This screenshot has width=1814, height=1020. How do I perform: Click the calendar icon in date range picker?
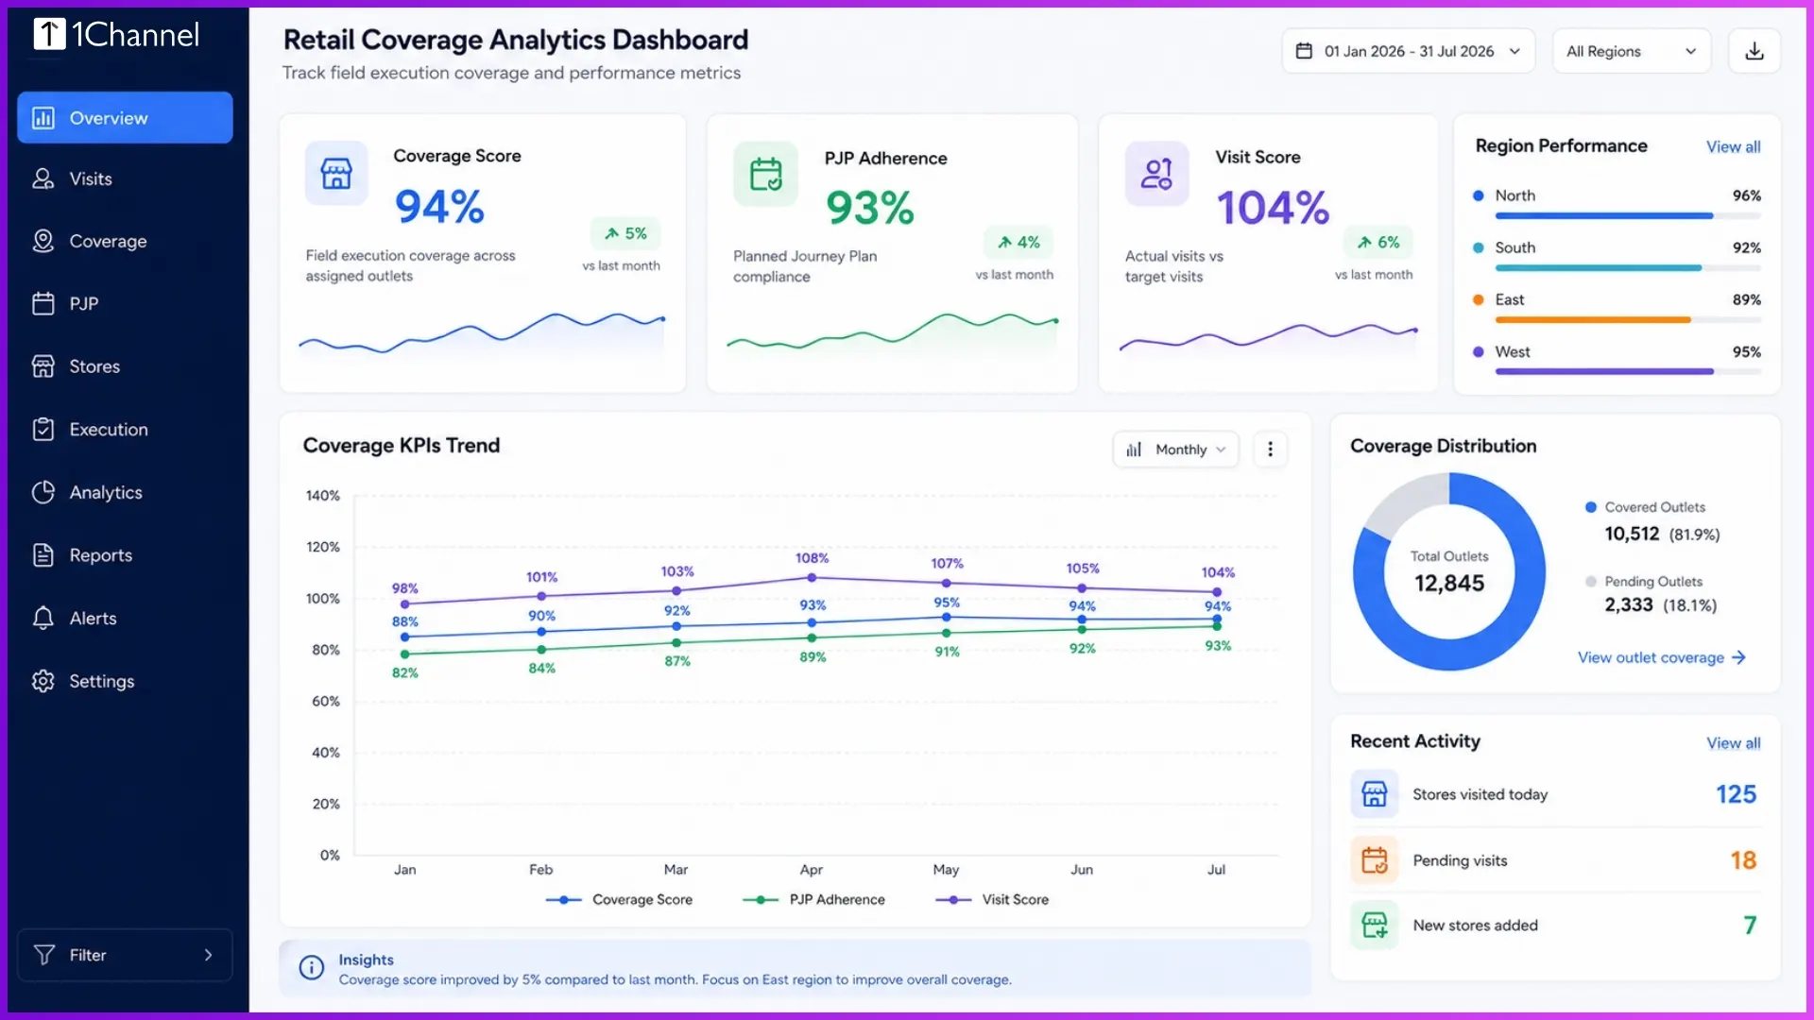coord(1304,51)
